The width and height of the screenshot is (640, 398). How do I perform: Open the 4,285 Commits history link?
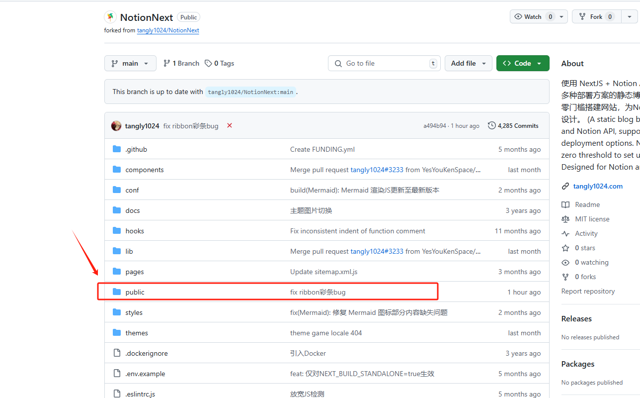pos(513,126)
